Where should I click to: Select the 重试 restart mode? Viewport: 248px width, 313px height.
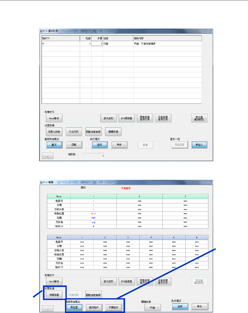click(x=54, y=145)
